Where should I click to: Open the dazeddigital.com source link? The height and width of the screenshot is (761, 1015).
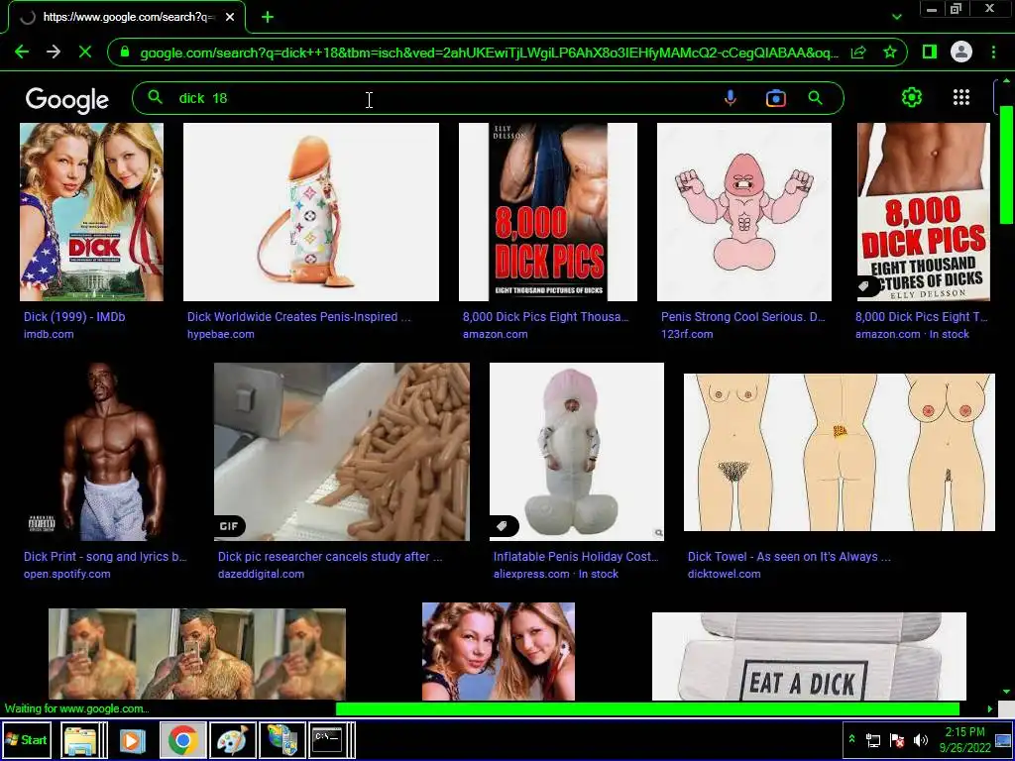coord(261,574)
